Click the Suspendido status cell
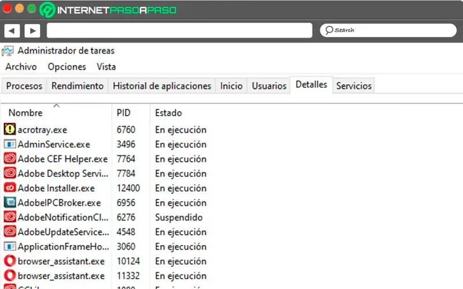 click(x=179, y=218)
